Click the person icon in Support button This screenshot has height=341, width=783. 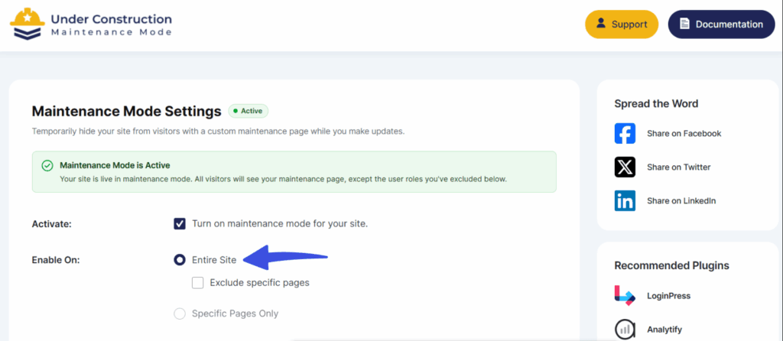tap(601, 24)
